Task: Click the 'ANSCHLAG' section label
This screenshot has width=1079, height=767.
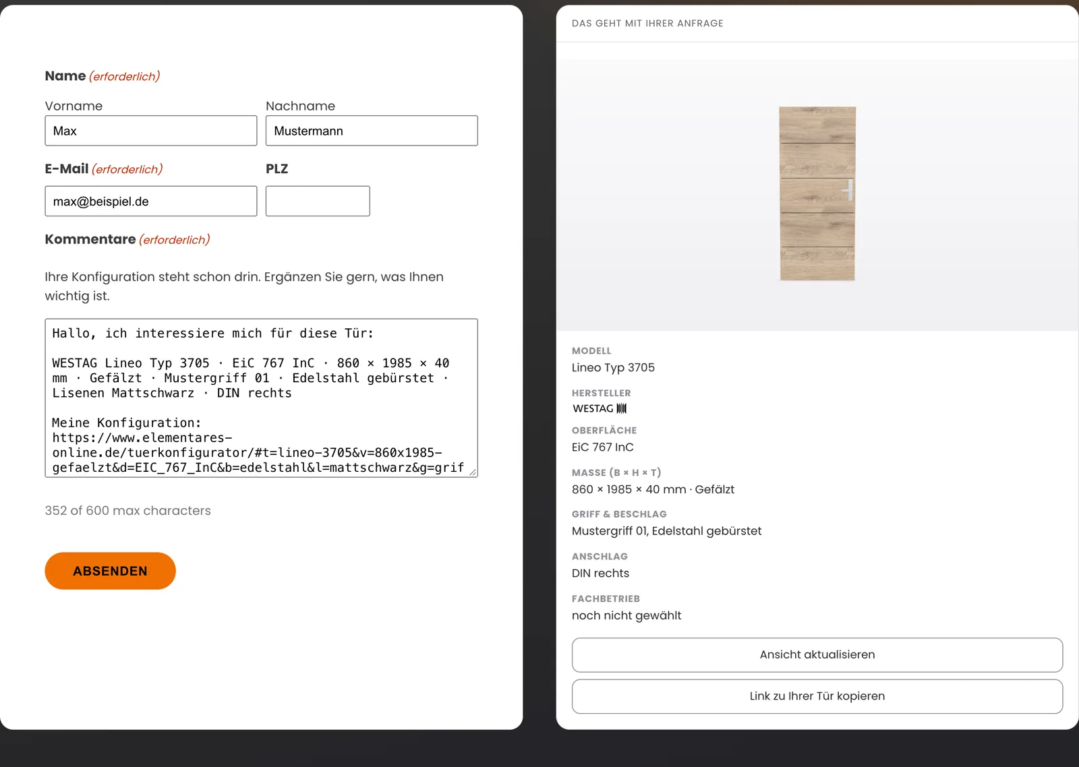Action: click(600, 556)
